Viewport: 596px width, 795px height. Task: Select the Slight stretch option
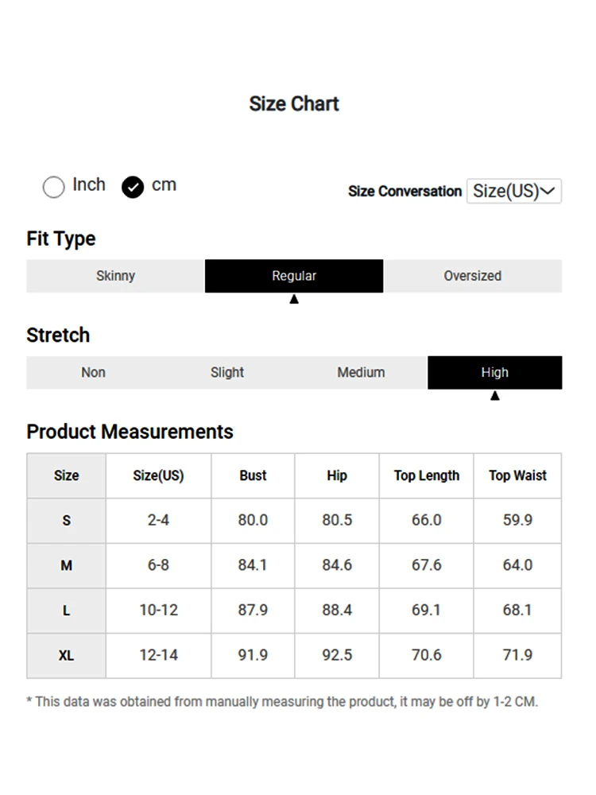[227, 373]
